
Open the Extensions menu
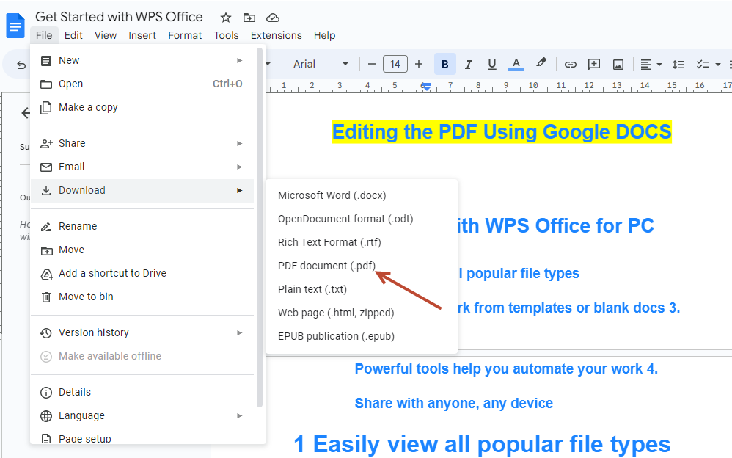[x=276, y=35]
